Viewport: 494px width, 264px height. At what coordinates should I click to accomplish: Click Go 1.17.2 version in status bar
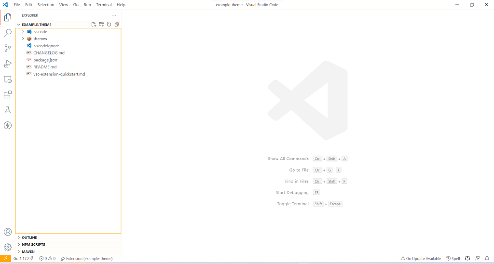tap(23, 258)
